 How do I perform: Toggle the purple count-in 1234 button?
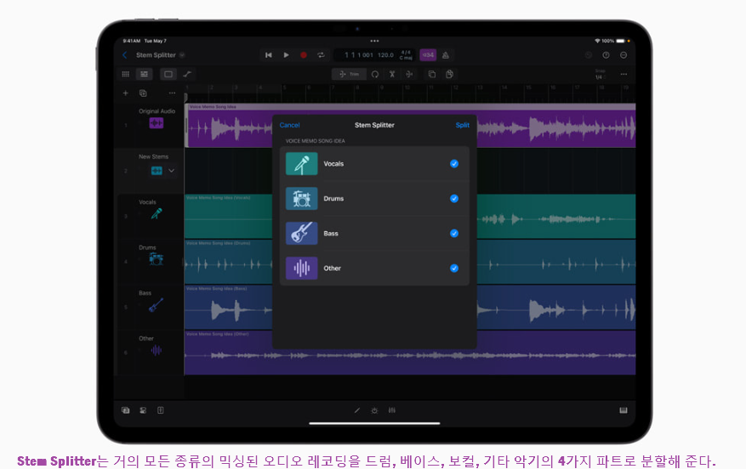[428, 55]
